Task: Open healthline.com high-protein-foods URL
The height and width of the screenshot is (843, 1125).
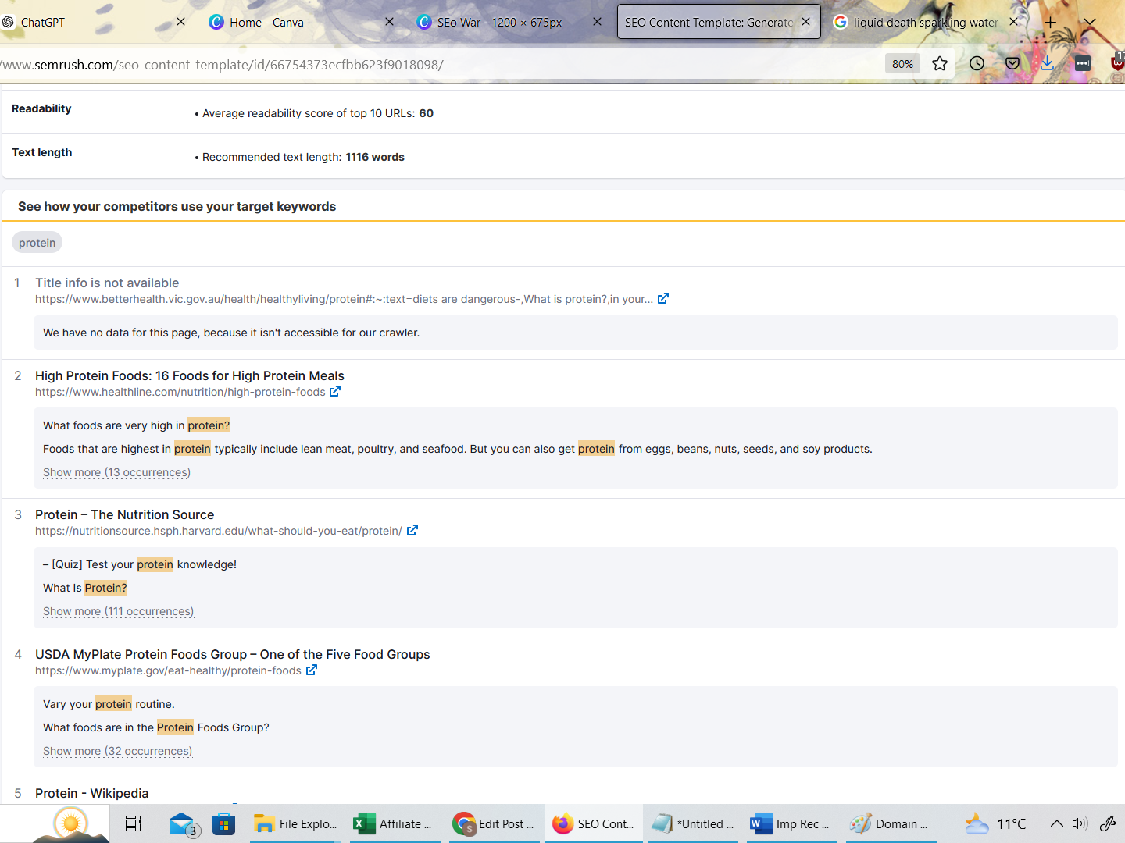Action: [180, 392]
